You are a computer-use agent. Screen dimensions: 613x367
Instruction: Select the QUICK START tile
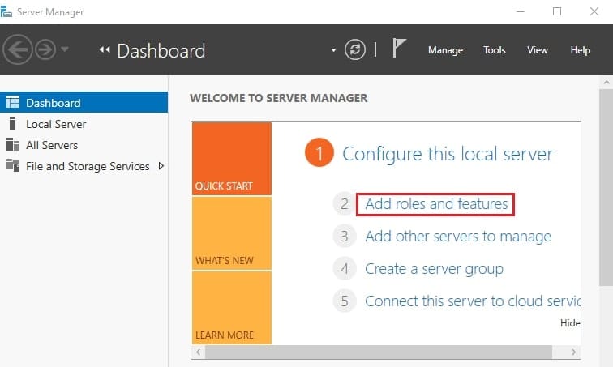tap(232, 159)
